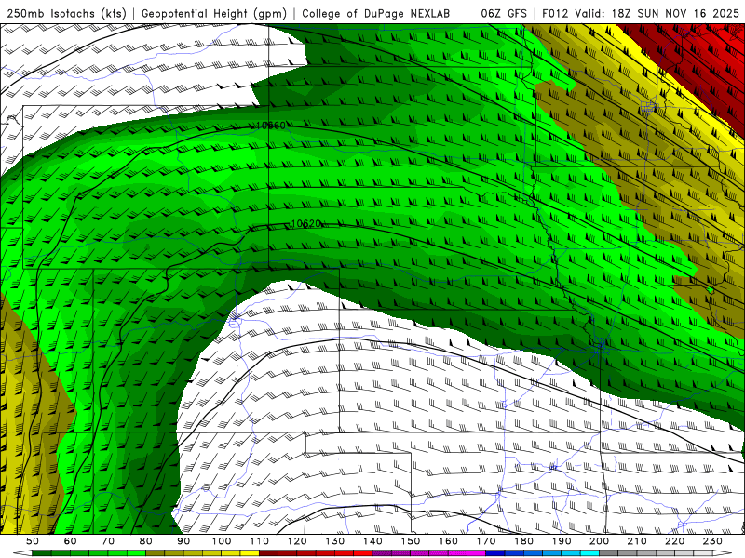Screen dimensions: 745x558
Task: Click the 'Geopotential Height (gpm)' header label
Action: [x=214, y=13]
